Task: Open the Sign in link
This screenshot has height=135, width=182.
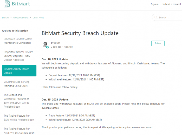Action: pyautogui.click(x=155, y=4)
